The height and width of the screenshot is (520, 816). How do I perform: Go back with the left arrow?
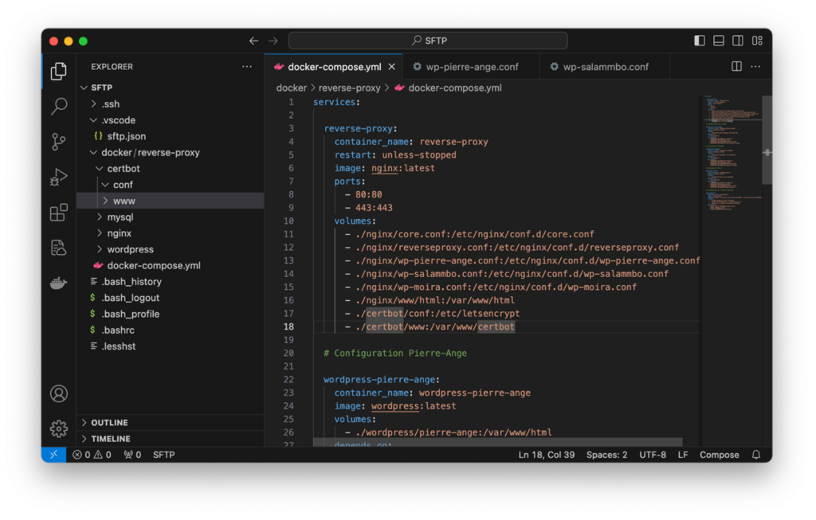click(254, 41)
